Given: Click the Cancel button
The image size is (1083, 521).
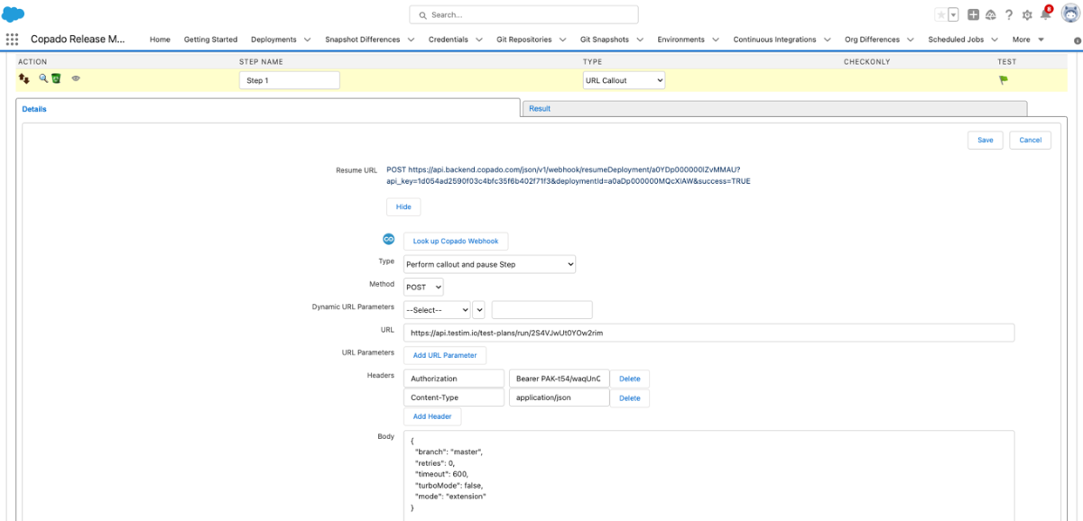Looking at the screenshot, I should click(x=1031, y=140).
